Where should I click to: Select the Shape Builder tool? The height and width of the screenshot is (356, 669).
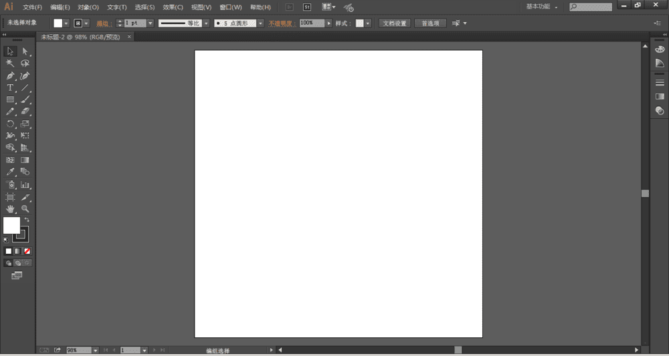pos(10,148)
